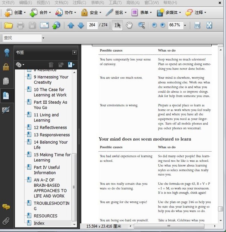Select the Hand tool in the toolbar

tap(129, 26)
